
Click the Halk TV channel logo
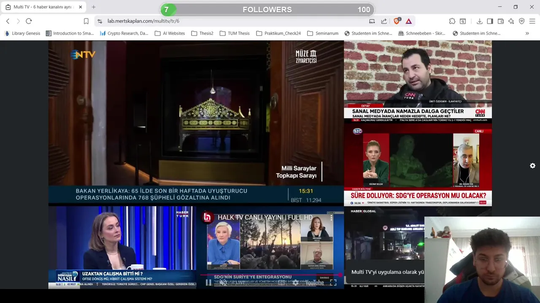(207, 217)
